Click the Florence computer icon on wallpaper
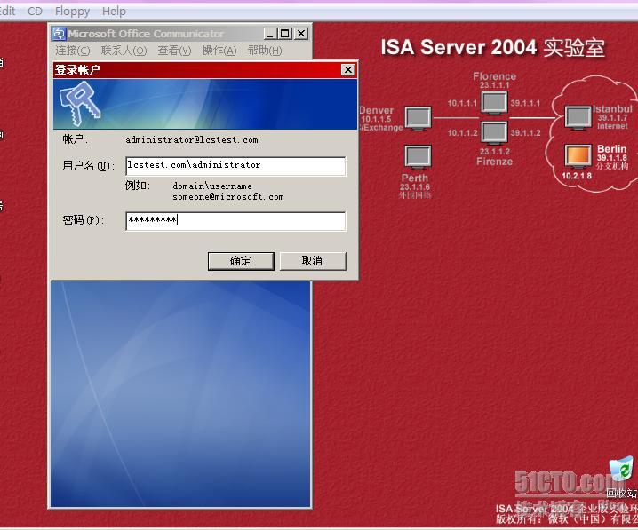 point(494,102)
